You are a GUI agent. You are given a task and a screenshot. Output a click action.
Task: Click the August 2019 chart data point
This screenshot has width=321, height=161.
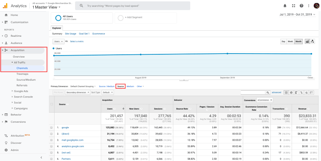141,55
